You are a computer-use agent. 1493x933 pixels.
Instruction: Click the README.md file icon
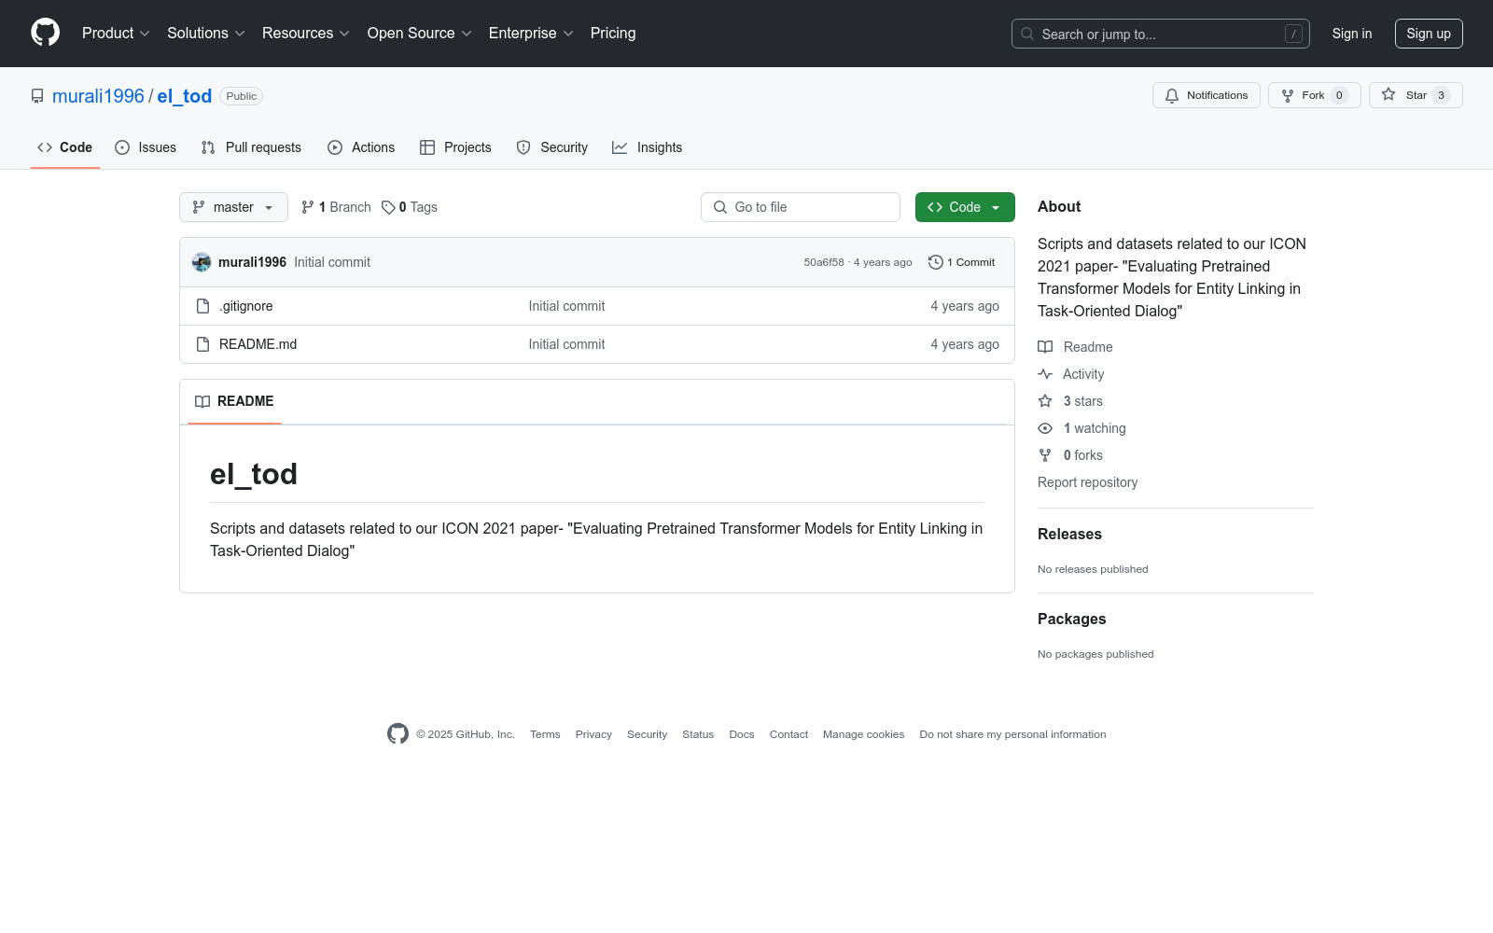pyautogui.click(x=202, y=344)
